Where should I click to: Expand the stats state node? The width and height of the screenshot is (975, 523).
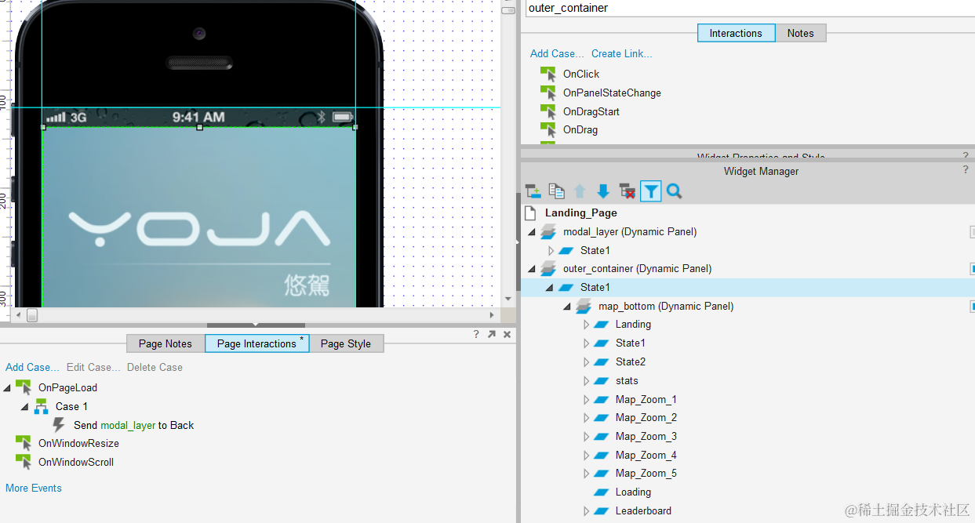pos(586,381)
